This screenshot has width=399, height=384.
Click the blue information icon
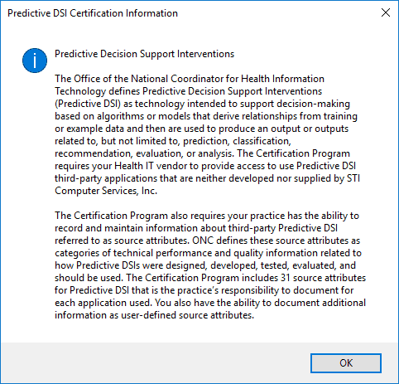(x=35, y=61)
